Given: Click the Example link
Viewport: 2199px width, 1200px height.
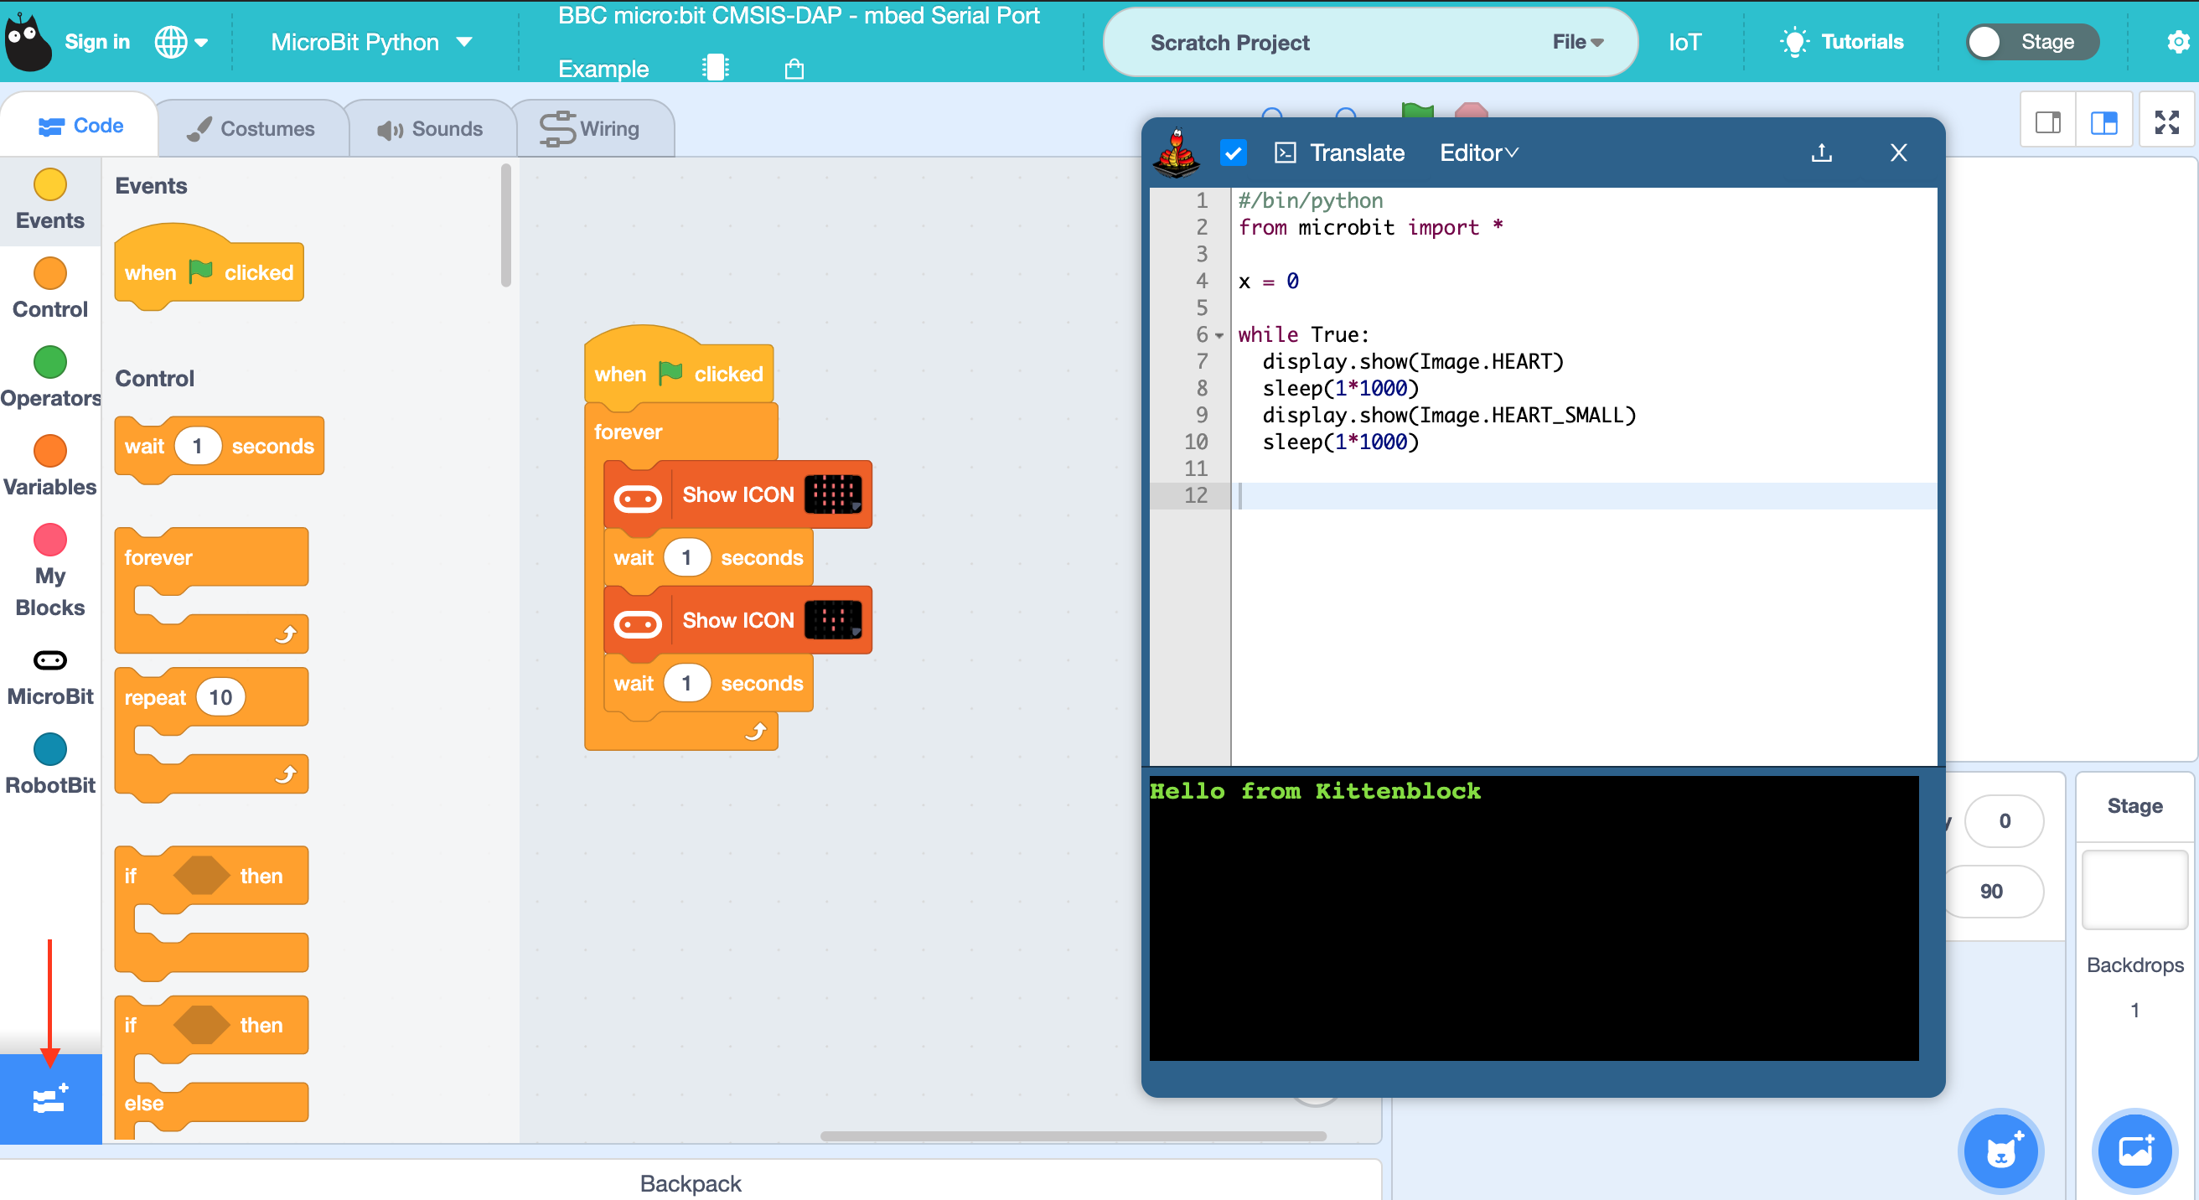Looking at the screenshot, I should point(603,68).
